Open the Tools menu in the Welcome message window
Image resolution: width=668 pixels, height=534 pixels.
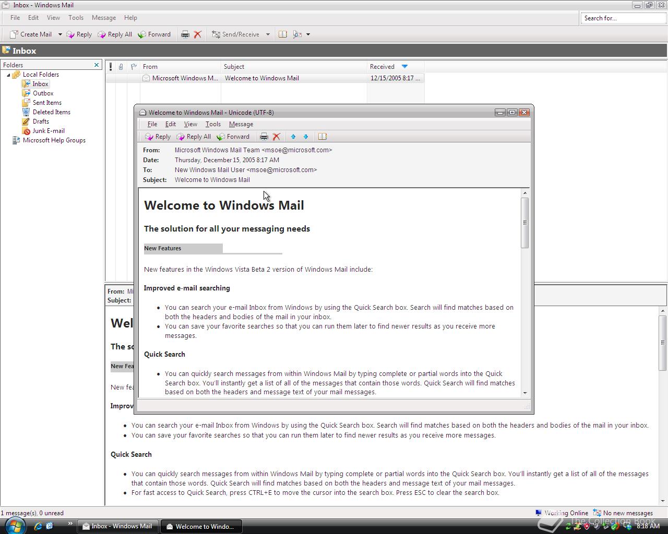pos(213,124)
